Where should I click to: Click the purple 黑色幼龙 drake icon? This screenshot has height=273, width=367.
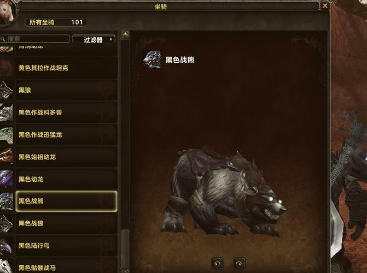7,179
